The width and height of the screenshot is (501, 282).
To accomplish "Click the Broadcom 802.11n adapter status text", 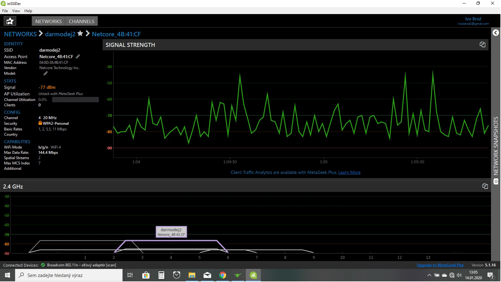I will pyautogui.click(x=82, y=265).
